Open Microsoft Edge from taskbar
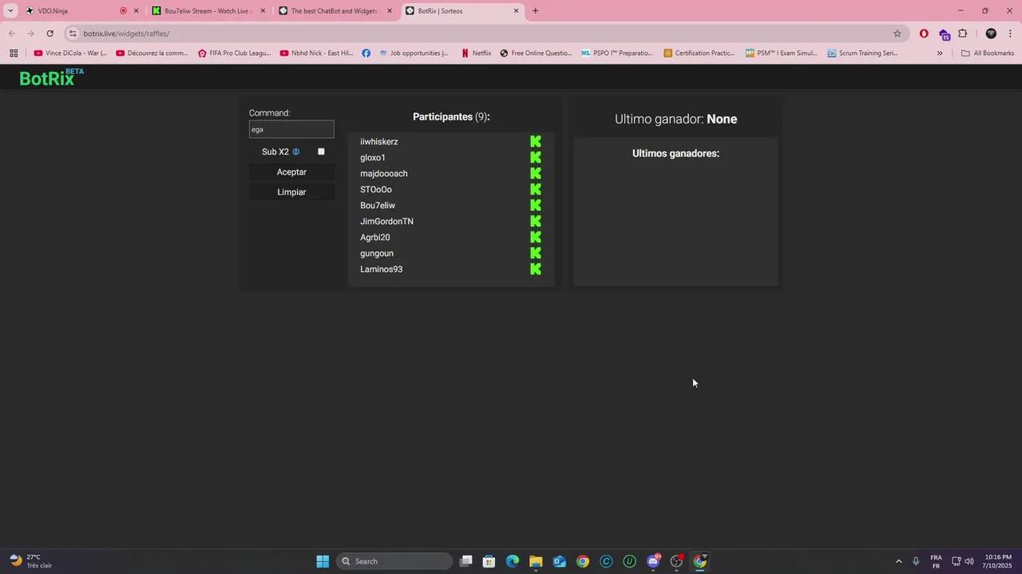Image resolution: width=1022 pixels, height=574 pixels. coord(513,561)
